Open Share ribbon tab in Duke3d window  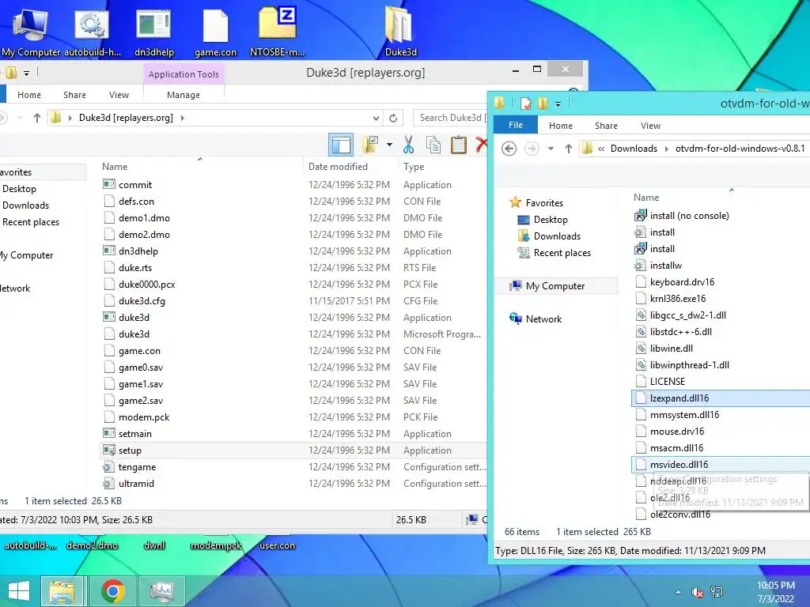(x=74, y=95)
